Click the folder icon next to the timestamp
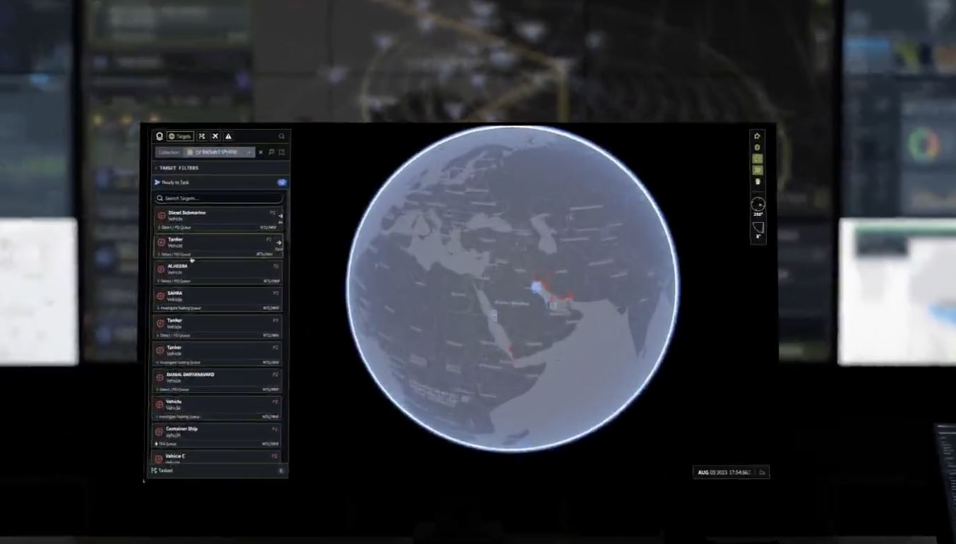Viewport: 956px width, 544px height. pyautogui.click(x=762, y=472)
